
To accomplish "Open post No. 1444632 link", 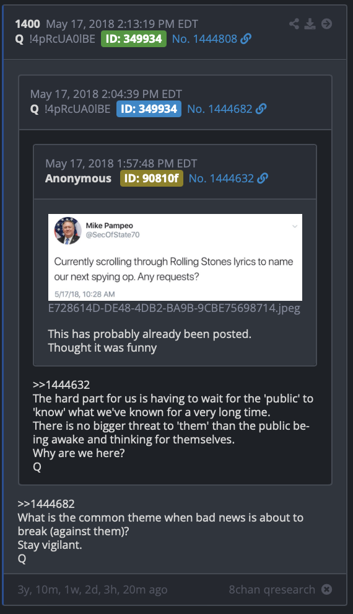I will [221, 178].
